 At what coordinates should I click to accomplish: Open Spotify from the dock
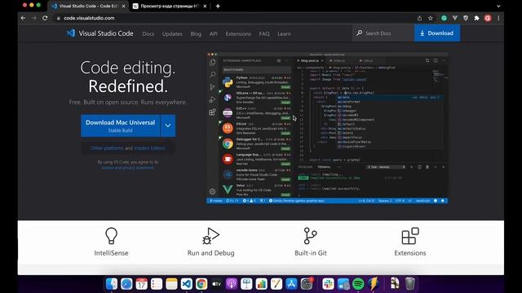(358, 284)
